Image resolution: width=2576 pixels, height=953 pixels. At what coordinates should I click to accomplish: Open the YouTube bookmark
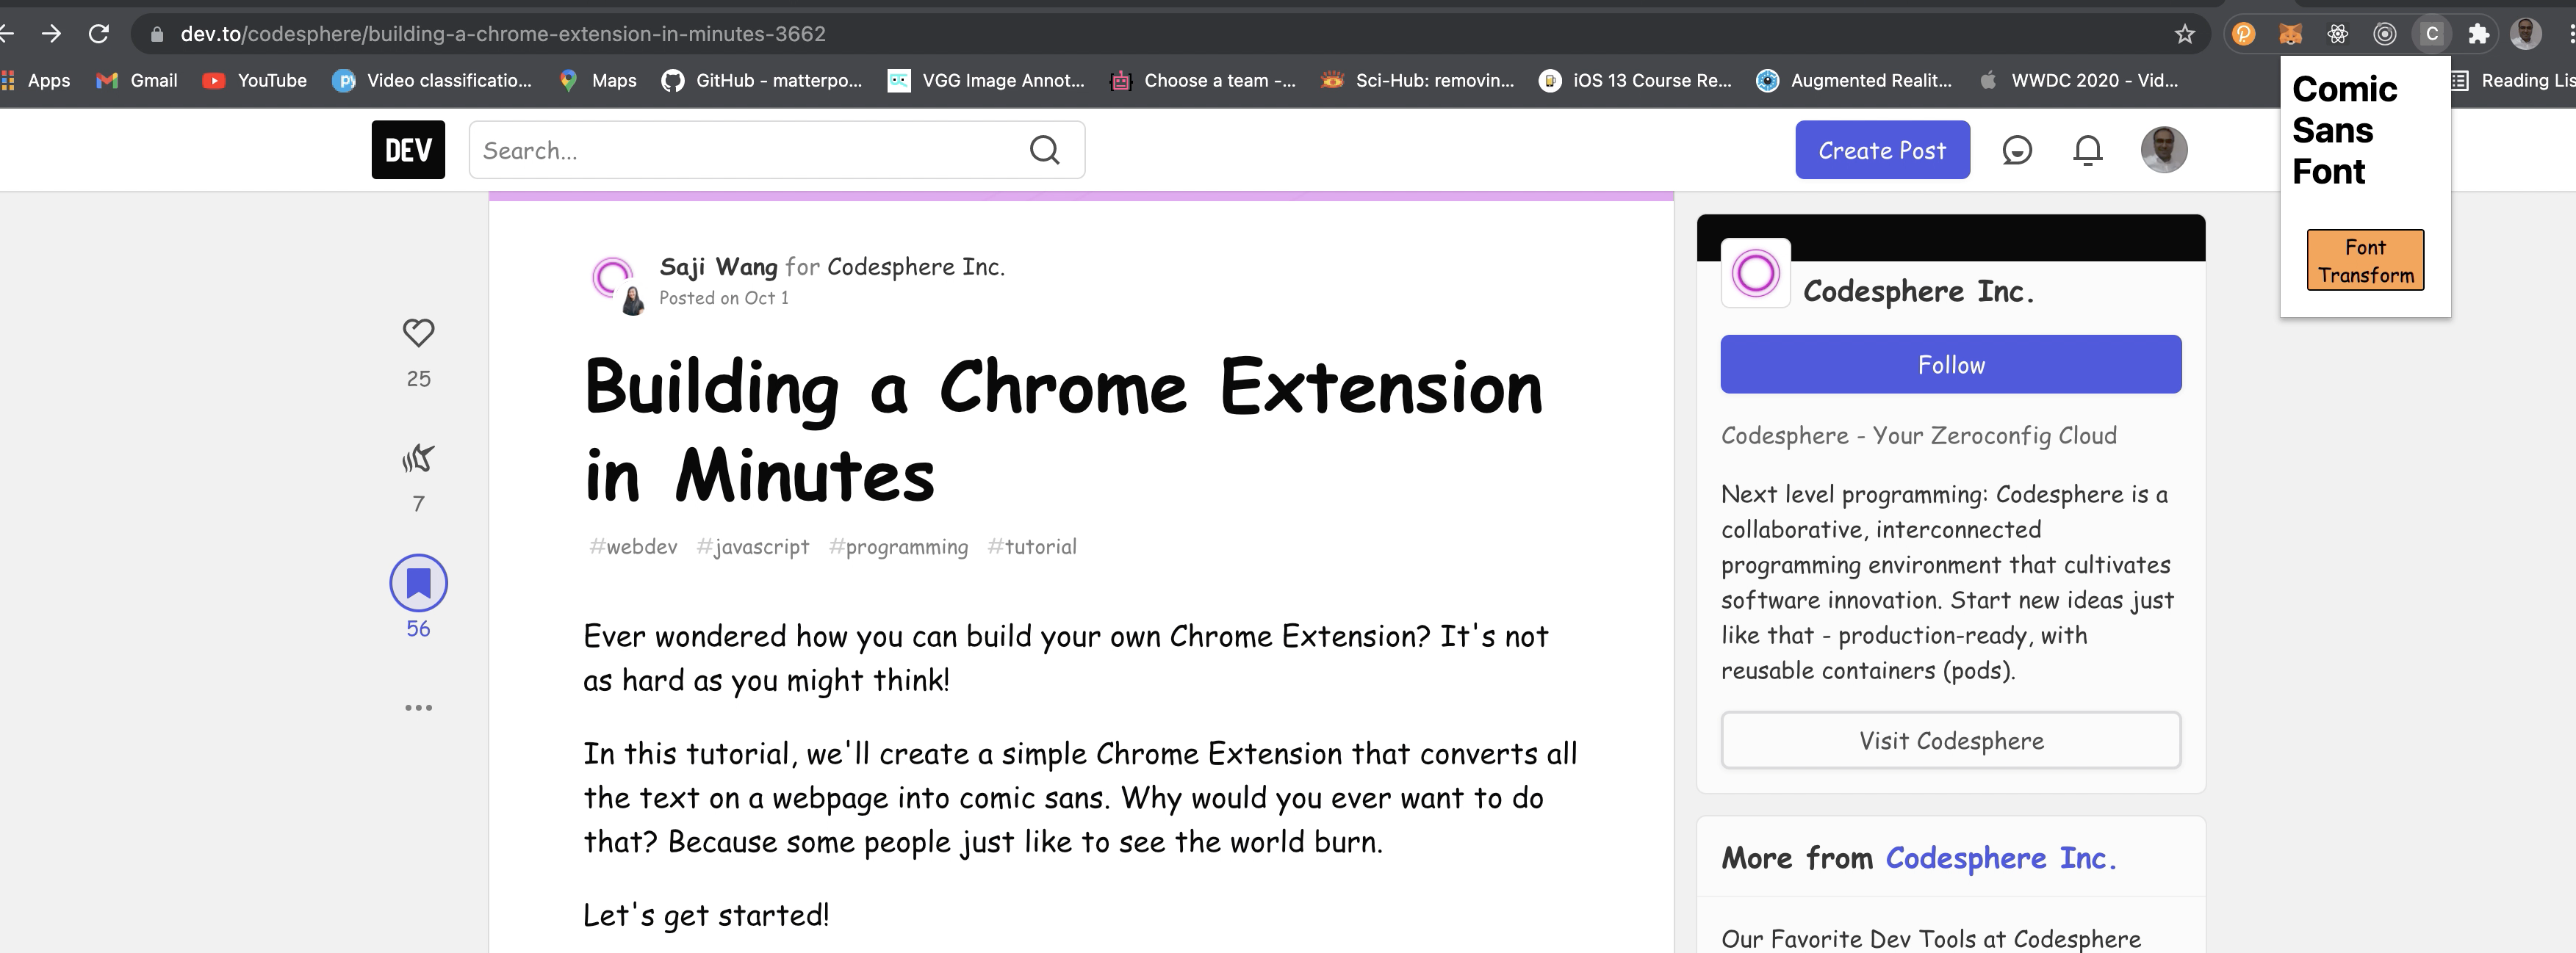255,81
